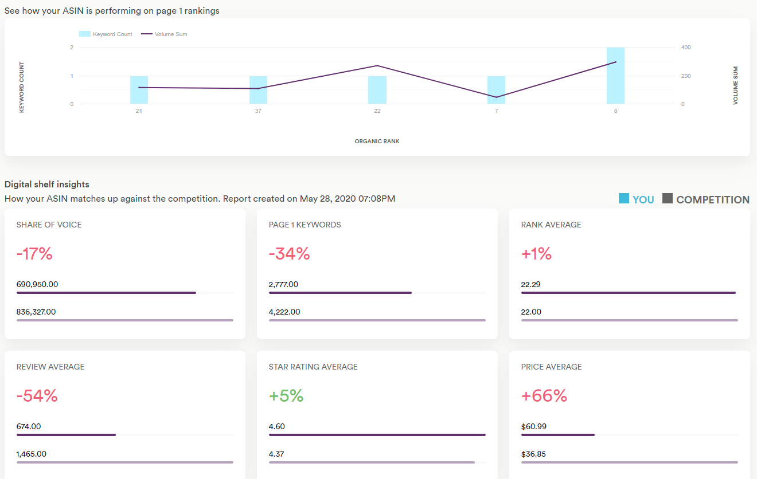Viewport: 757px width, 479px height.
Task: Select the RANK AVERAGE card title
Action: coord(551,225)
